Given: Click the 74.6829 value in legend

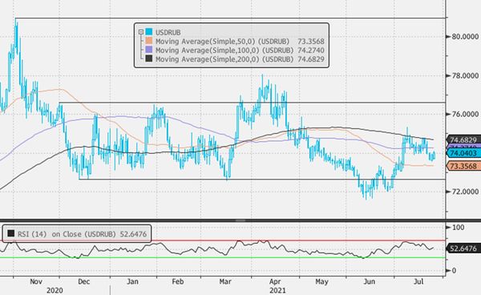Looking at the screenshot, I should [x=311, y=59].
